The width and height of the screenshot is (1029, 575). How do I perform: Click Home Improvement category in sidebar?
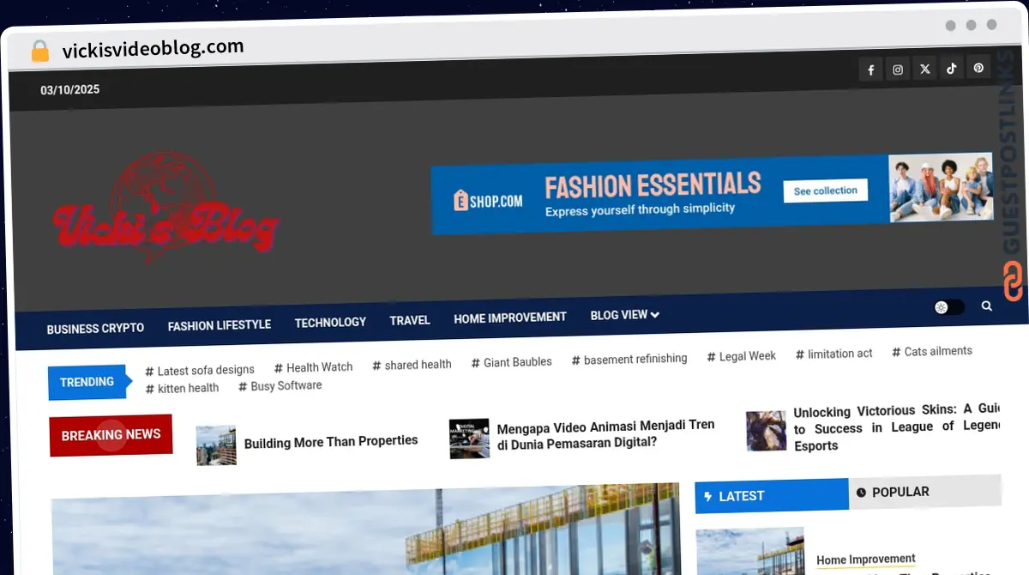[x=866, y=560]
